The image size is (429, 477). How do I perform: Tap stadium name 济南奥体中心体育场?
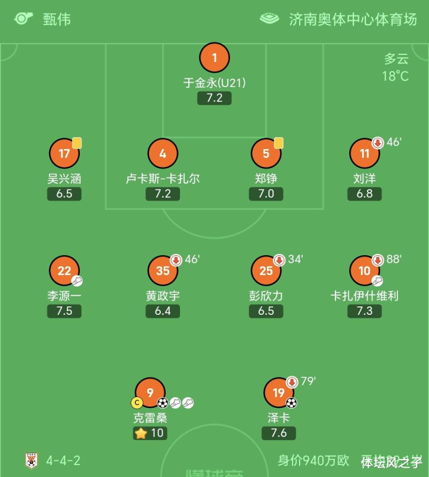pyautogui.click(x=353, y=19)
